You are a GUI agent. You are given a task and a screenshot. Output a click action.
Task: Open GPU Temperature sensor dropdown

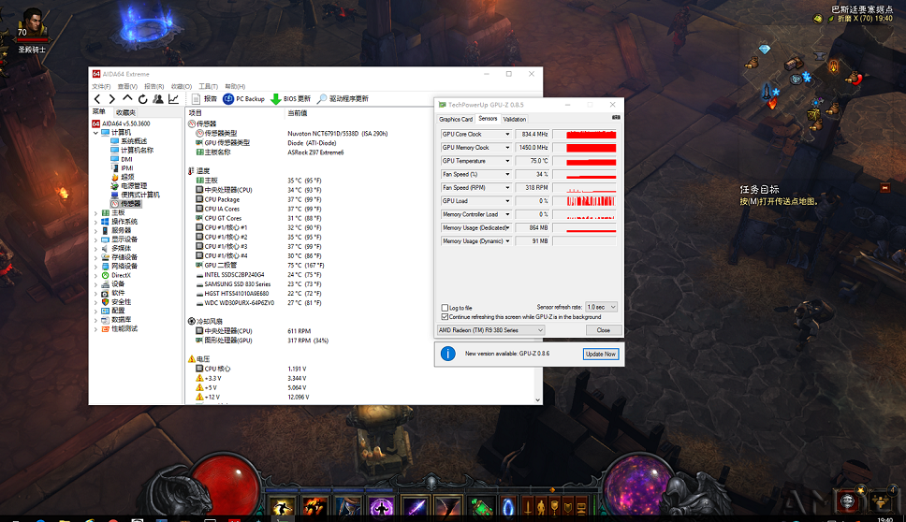[x=507, y=161]
